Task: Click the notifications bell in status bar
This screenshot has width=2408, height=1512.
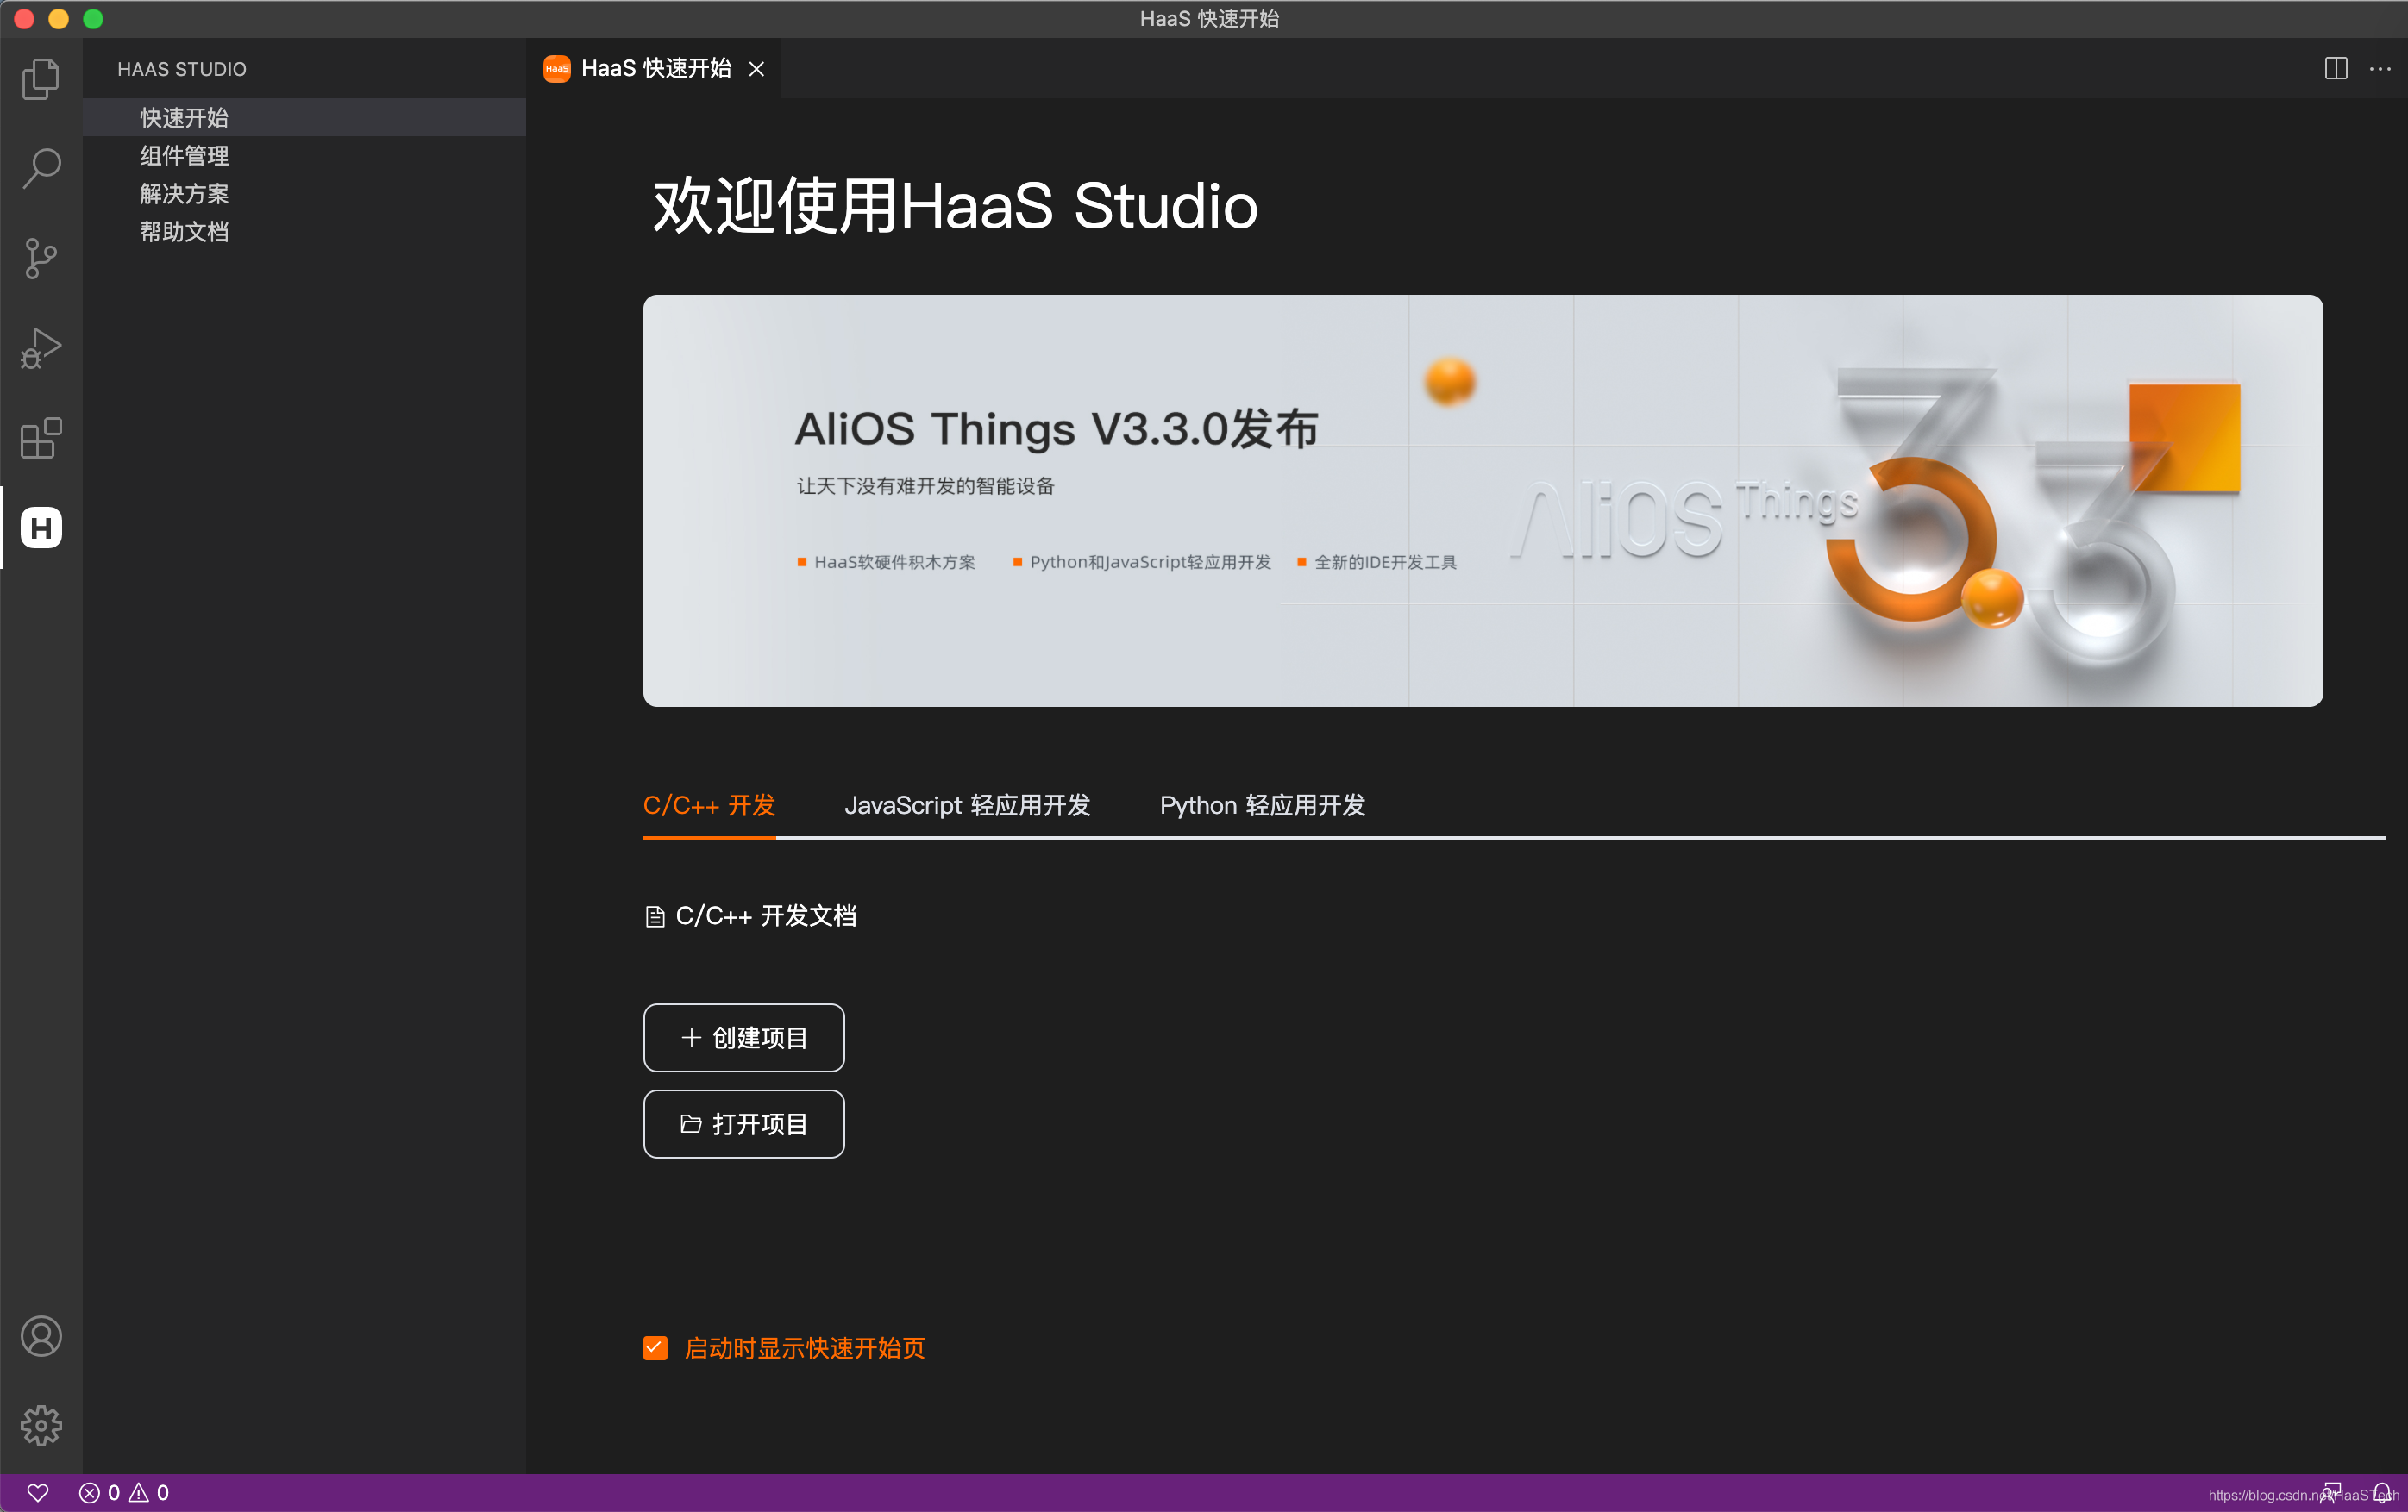Action: point(2382,1493)
